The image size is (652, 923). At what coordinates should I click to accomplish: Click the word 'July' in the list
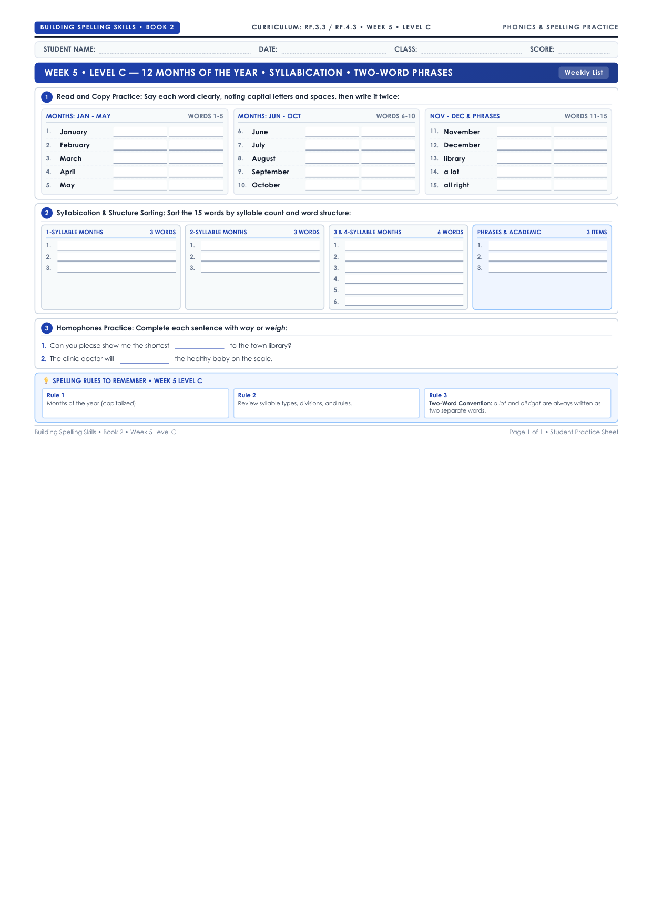coord(259,145)
